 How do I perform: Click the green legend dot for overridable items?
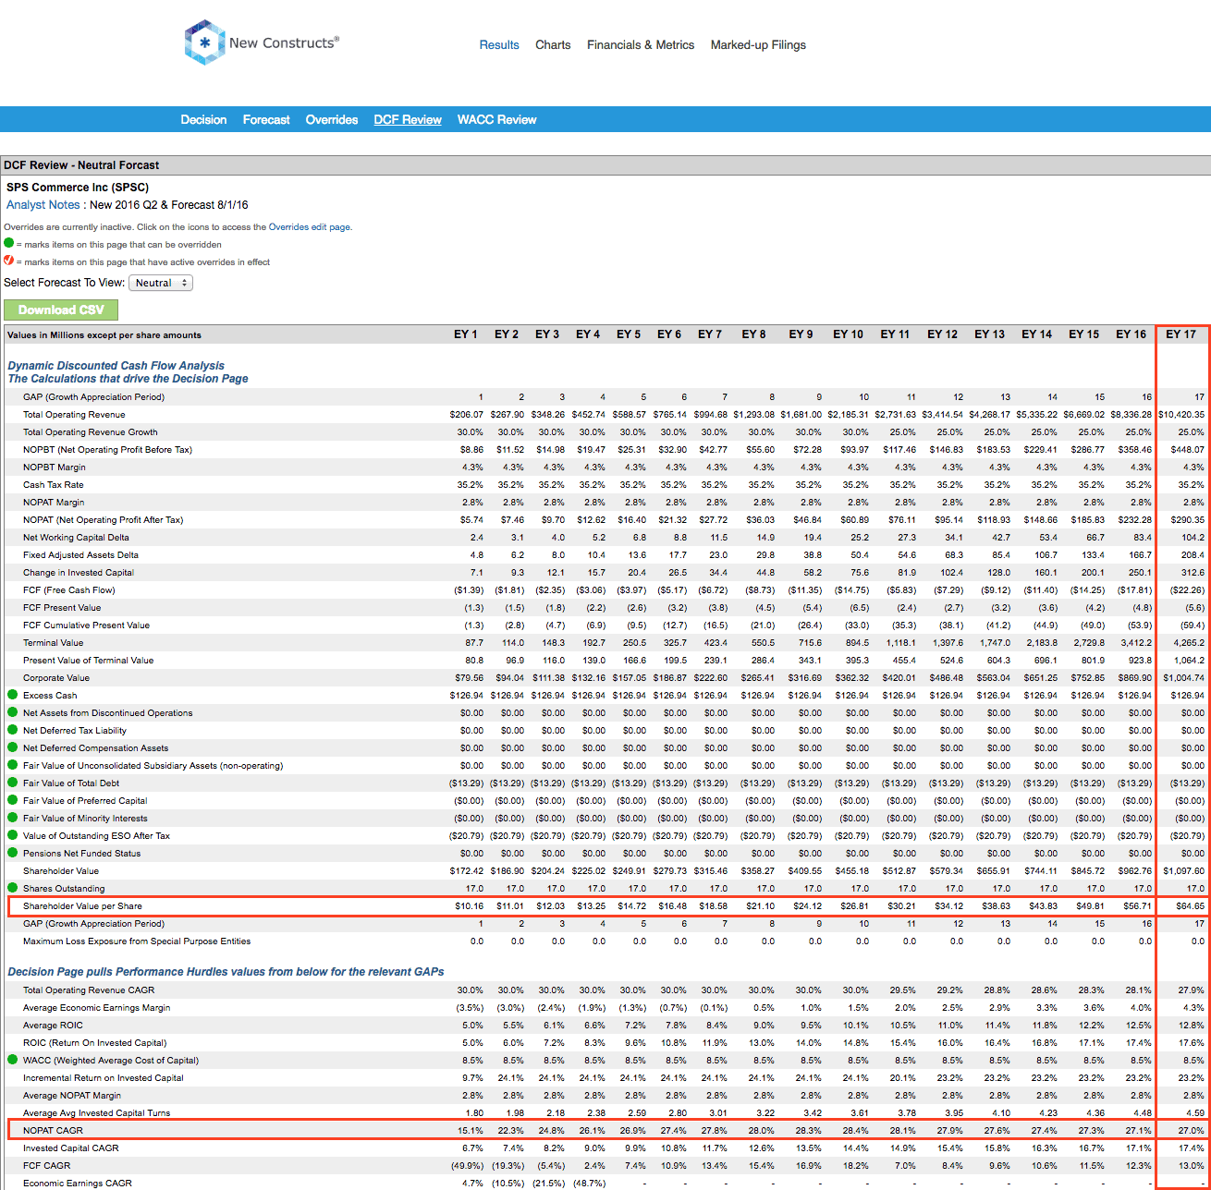tap(9, 244)
